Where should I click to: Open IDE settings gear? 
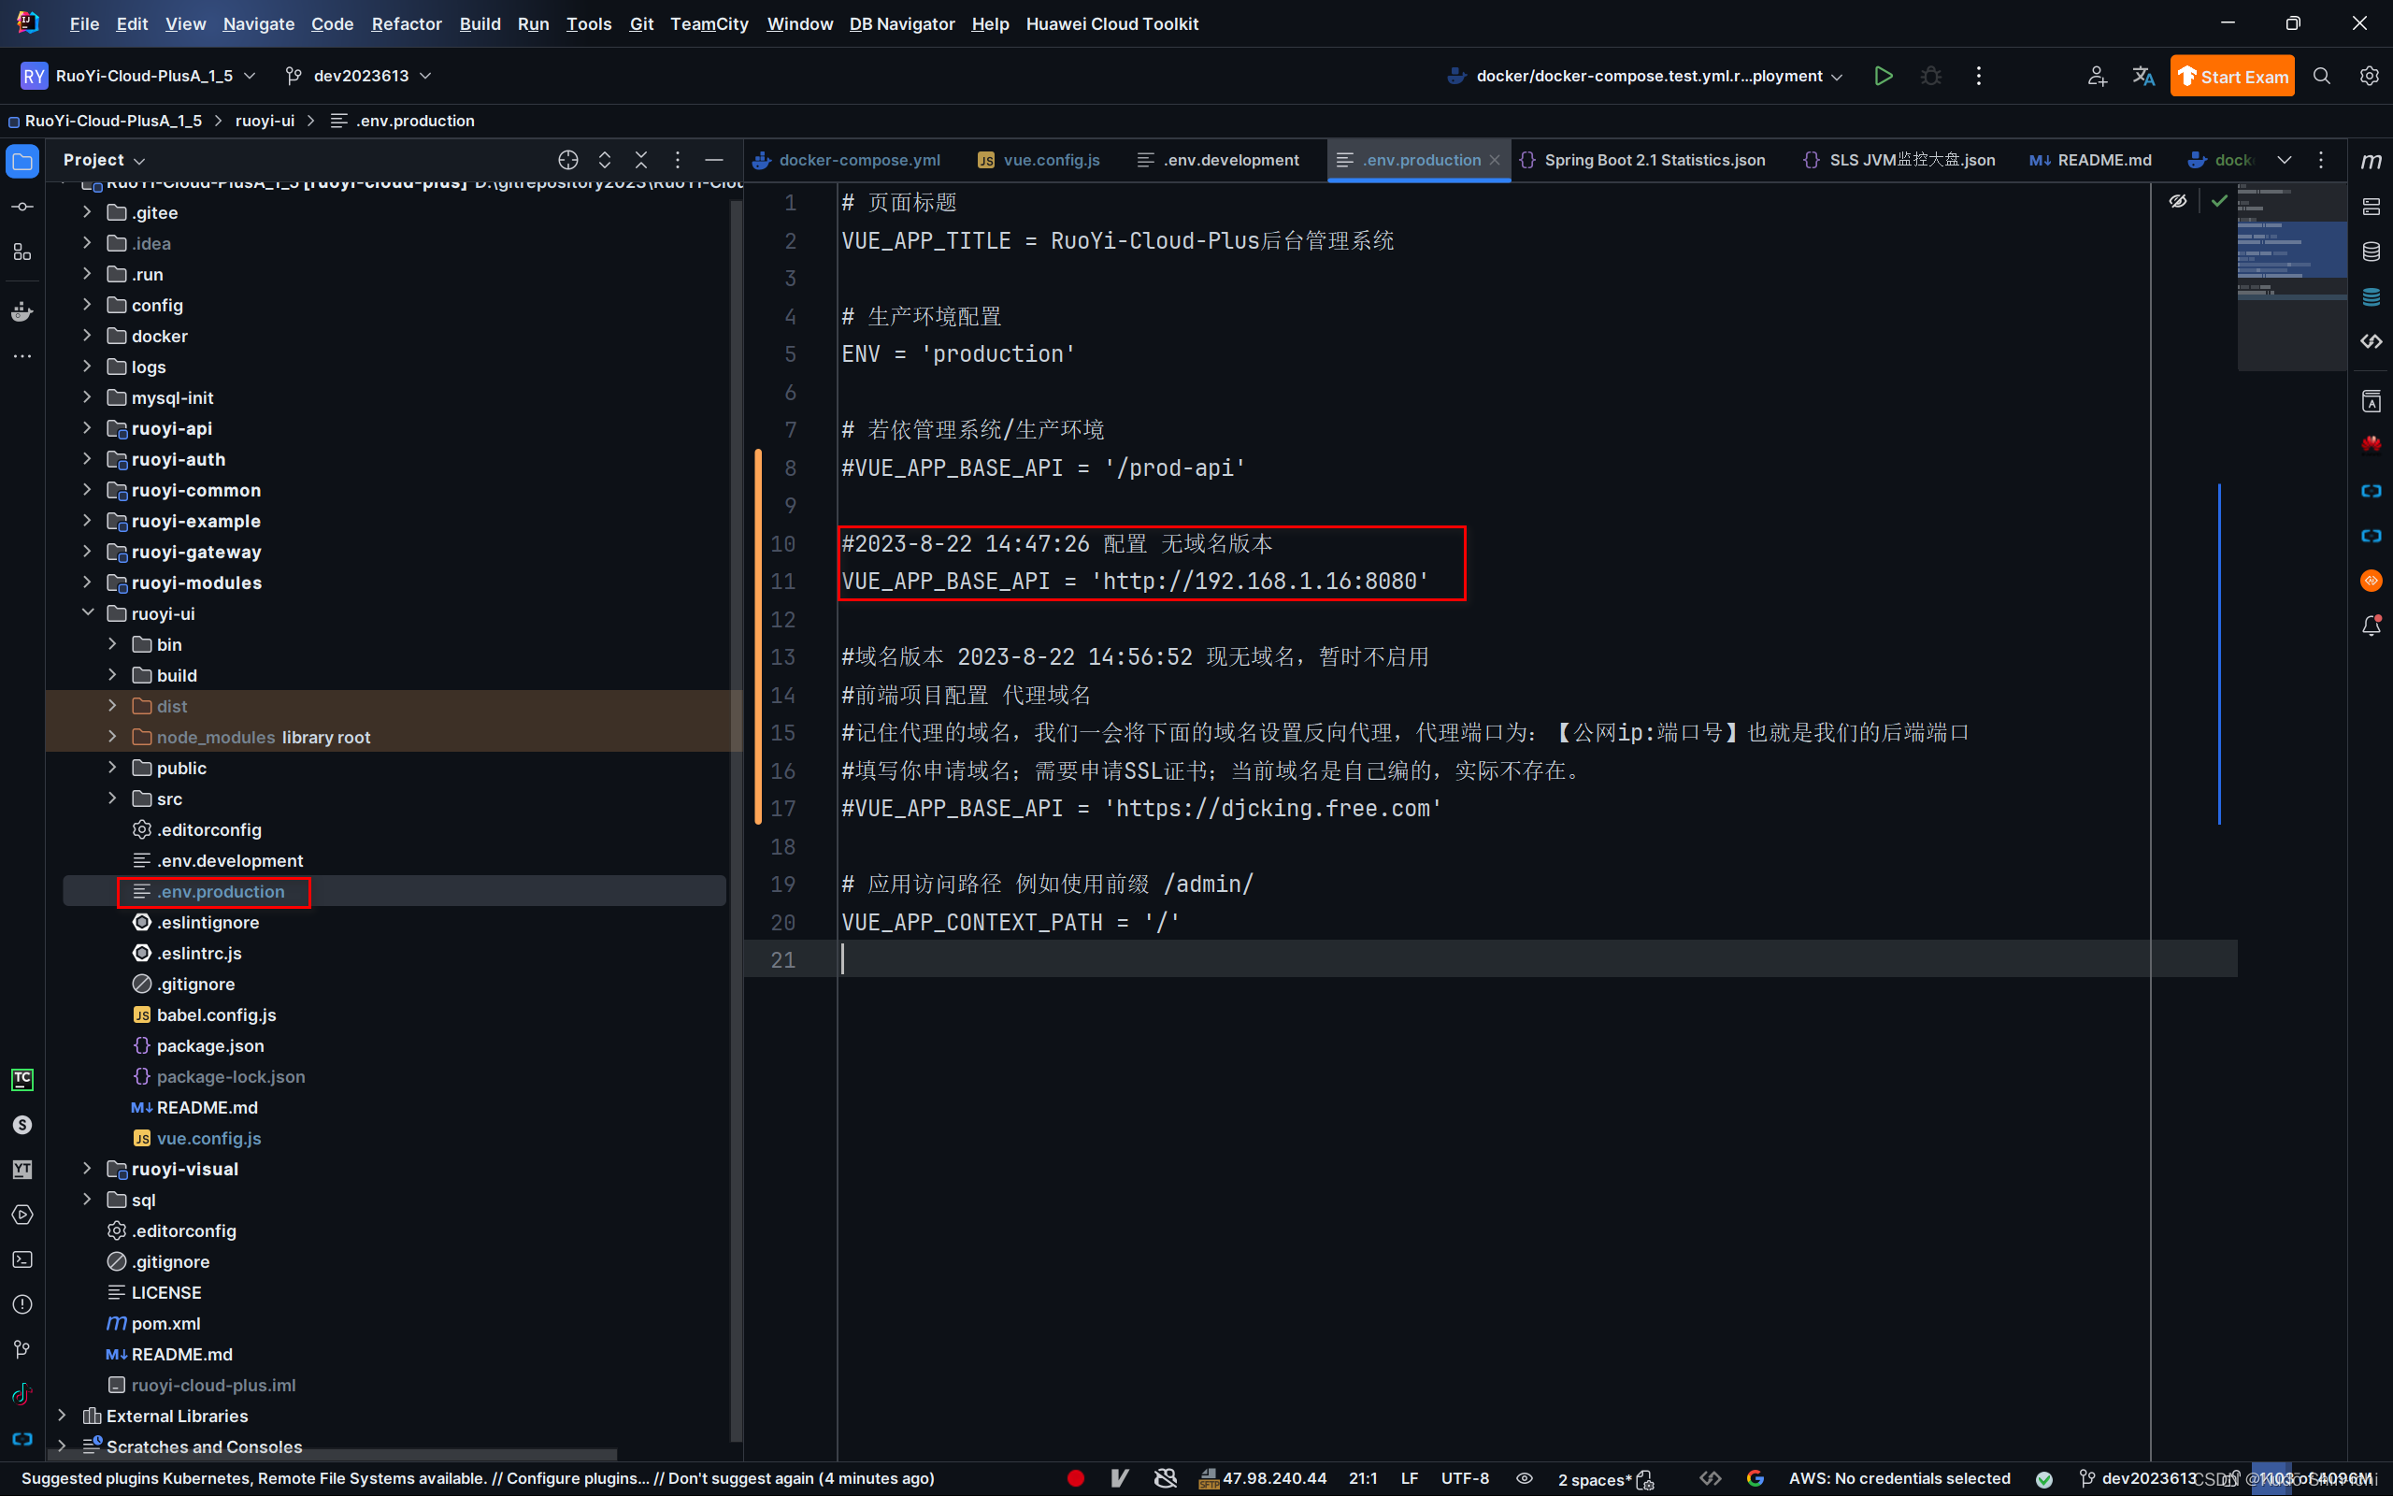point(2370,76)
